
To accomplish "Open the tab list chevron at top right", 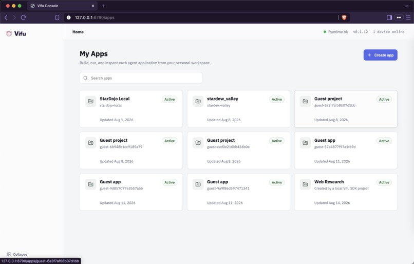I will click(407, 6).
